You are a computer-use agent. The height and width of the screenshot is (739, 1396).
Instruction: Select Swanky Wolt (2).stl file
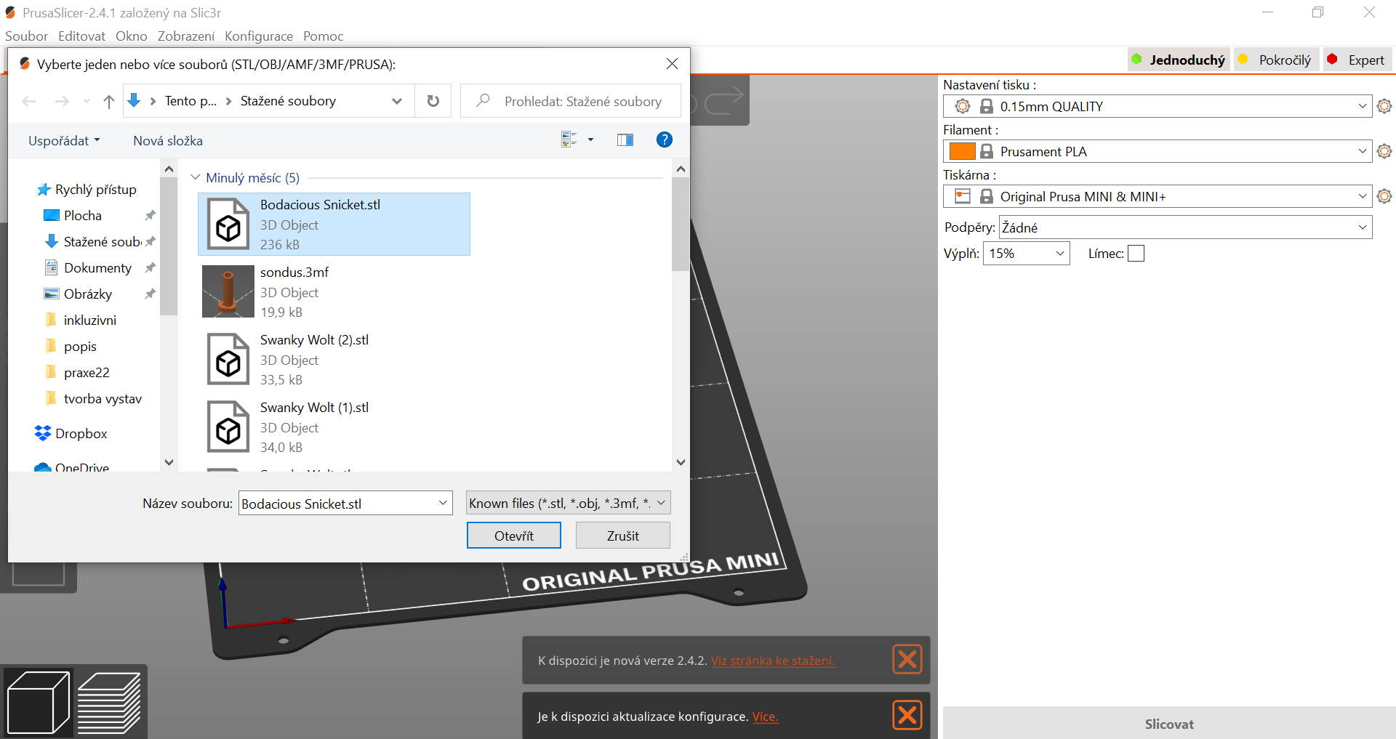(x=334, y=359)
